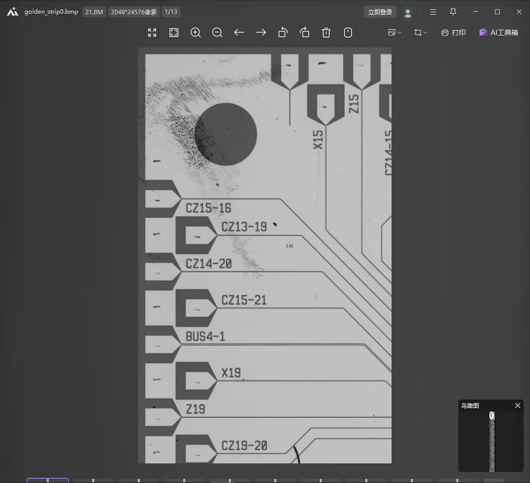Image resolution: width=530 pixels, height=483 pixels.
Task: Rotate the image counterclockwise
Action: [x=283, y=33]
